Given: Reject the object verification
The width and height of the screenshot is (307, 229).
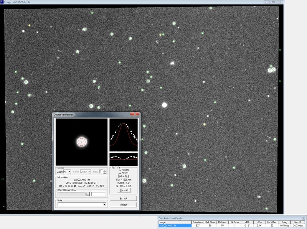Looking at the screenshot, I should [x=123, y=205].
